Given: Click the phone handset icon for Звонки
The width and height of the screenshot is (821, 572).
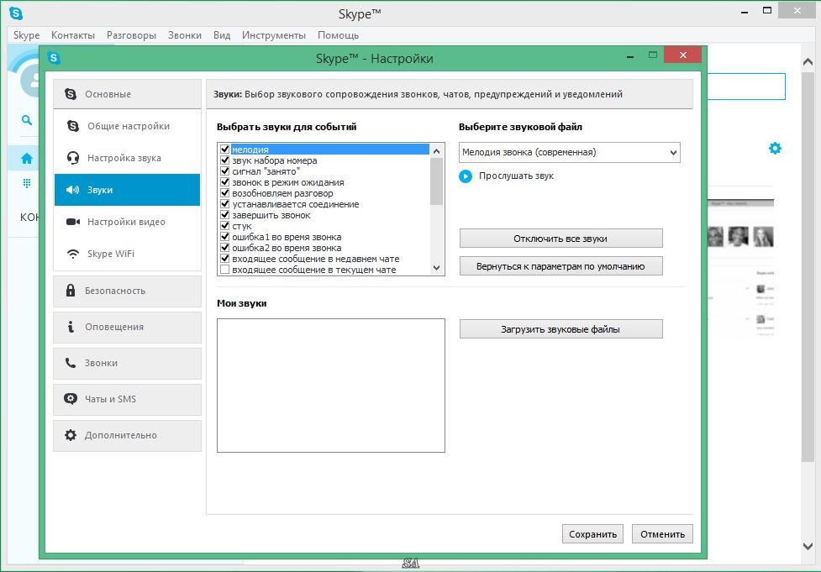Looking at the screenshot, I should tap(71, 363).
